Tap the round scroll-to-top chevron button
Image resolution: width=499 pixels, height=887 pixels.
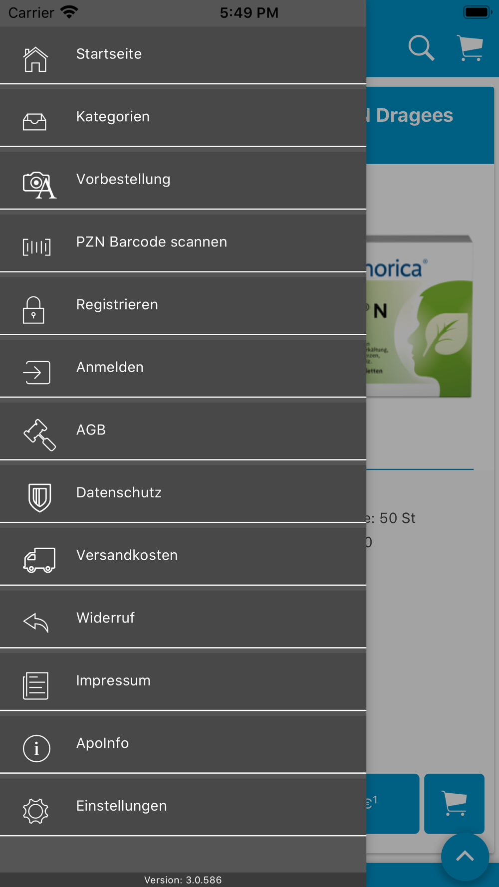[x=465, y=857]
